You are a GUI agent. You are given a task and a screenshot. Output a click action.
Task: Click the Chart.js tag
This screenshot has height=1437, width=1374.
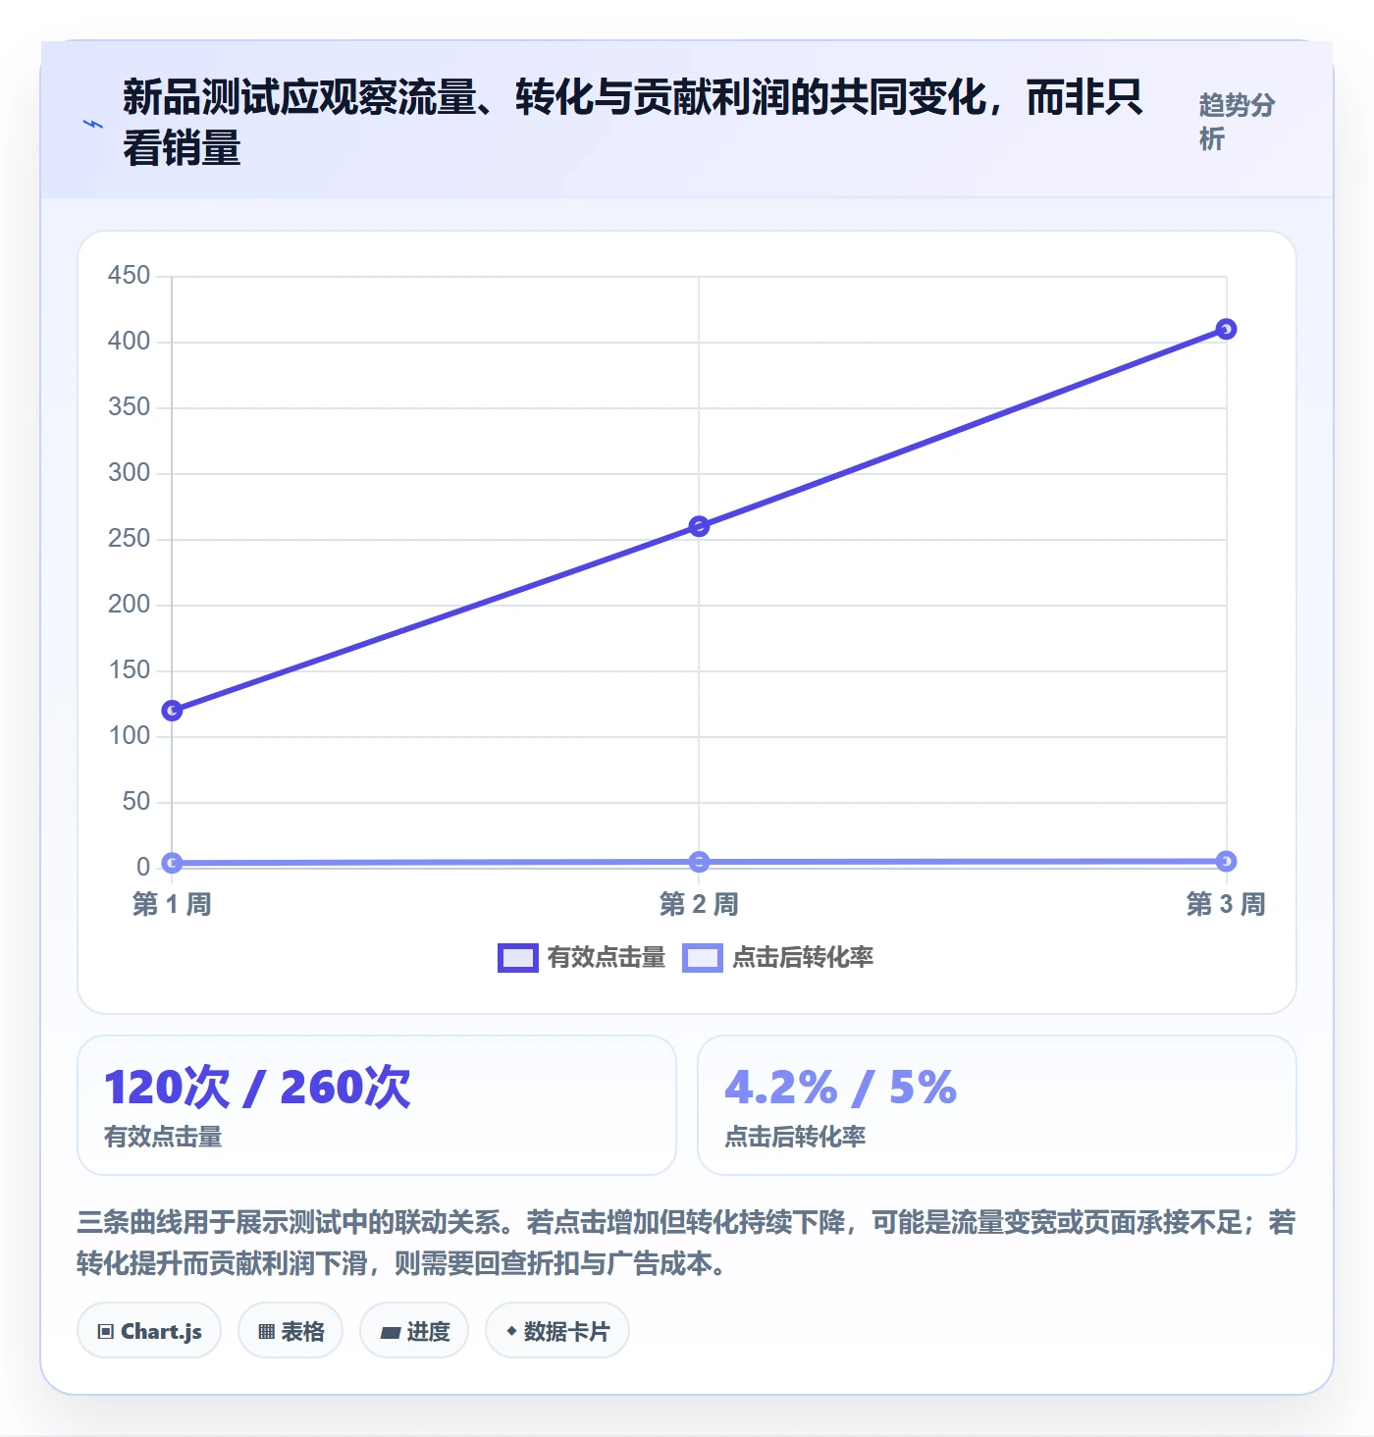pyautogui.click(x=149, y=1331)
